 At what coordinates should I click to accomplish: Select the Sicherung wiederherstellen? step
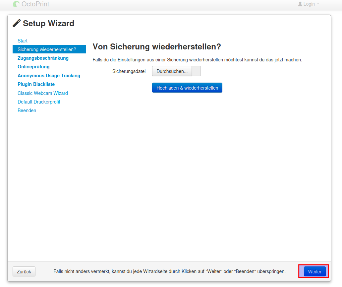pos(47,49)
